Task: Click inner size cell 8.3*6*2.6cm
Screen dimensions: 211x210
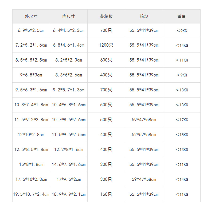Action: pyautogui.click(x=69, y=75)
